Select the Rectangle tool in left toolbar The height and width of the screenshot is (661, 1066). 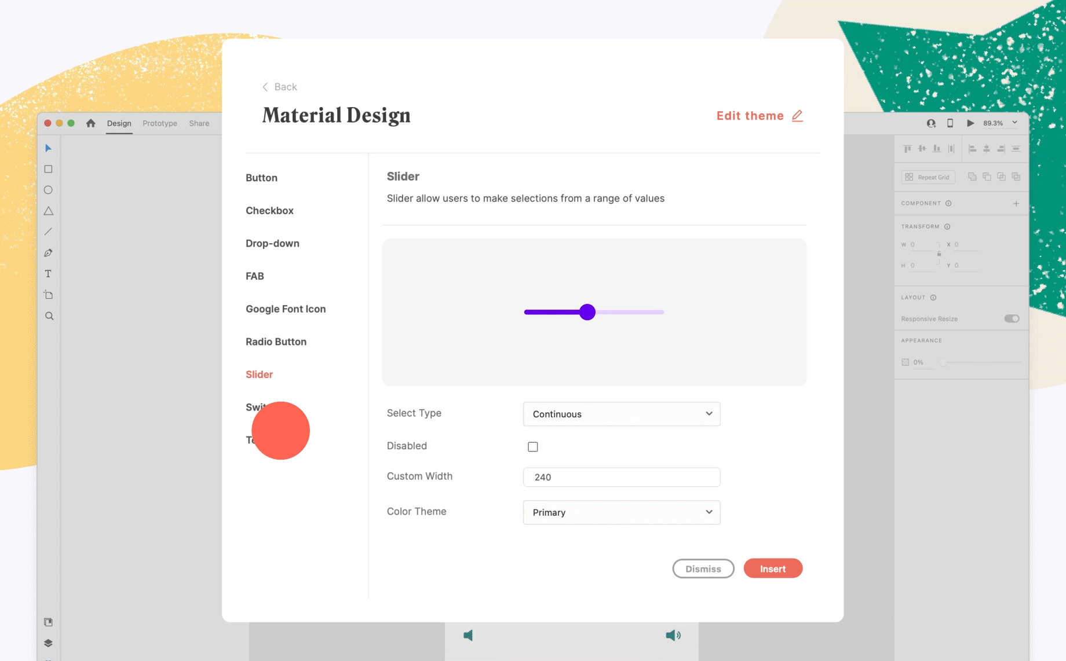pos(49,169)
